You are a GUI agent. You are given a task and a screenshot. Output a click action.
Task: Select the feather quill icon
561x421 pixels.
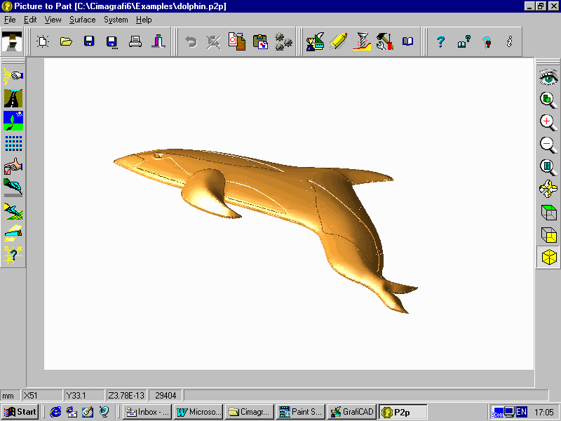tap(13, 188)
